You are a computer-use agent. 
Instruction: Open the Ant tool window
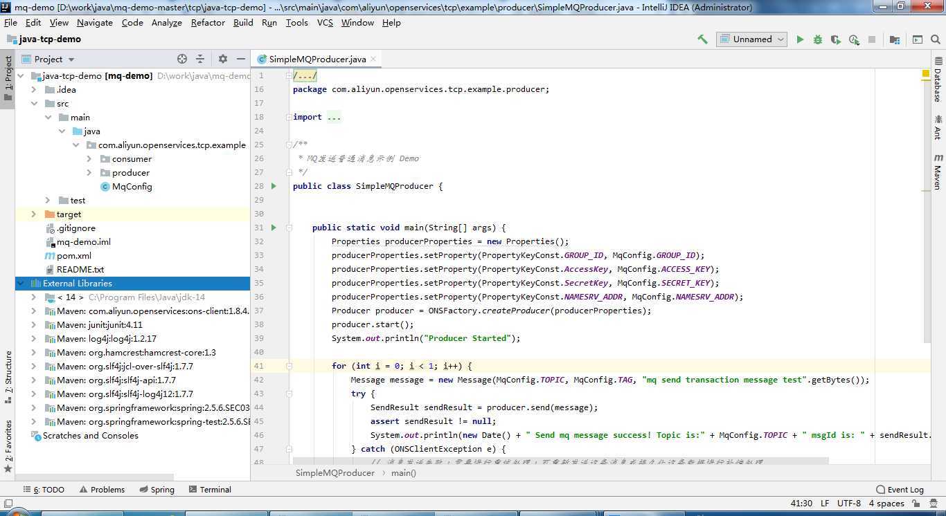tap(938, 127)
